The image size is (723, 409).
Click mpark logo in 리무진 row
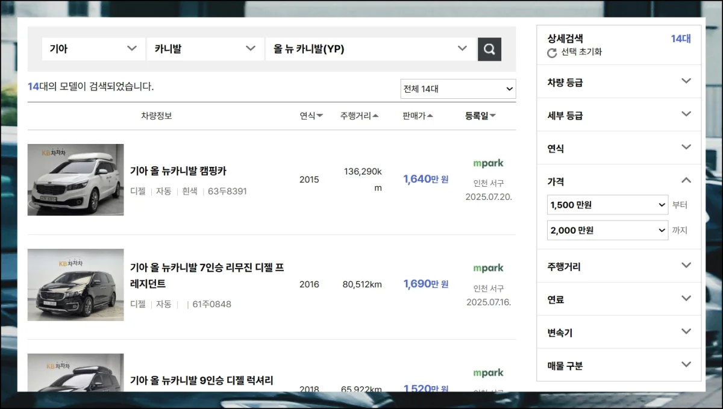pyautogui.click(x=488, y=268)
